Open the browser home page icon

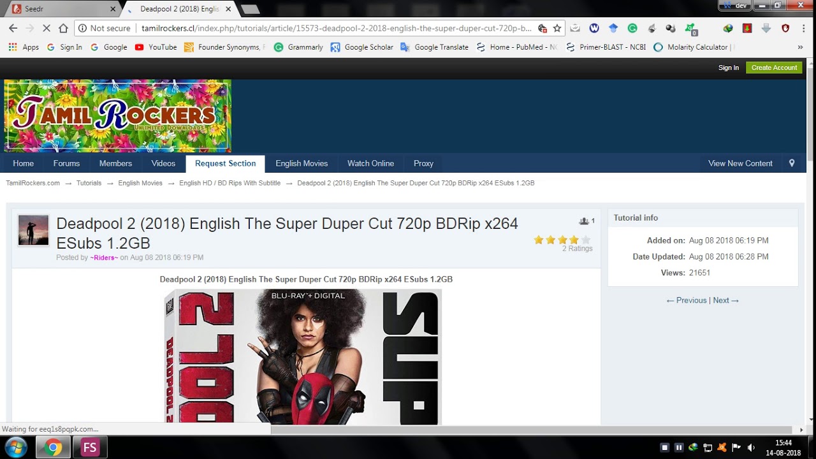pos(63,28)
